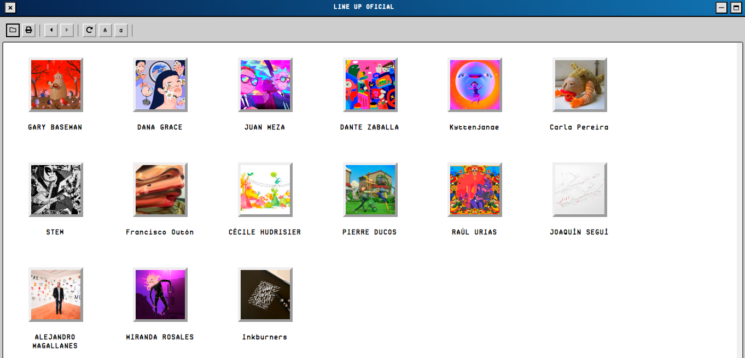Increase text size with uppercase A button

[x=105, y=30]
